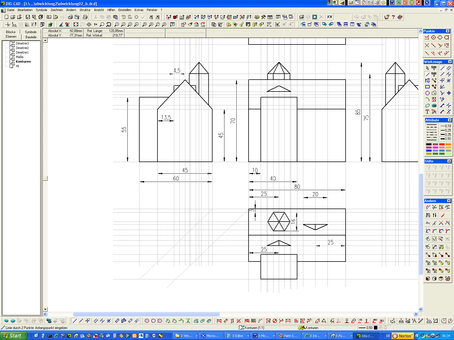Click the Undo arrow icon
This screenshot has height=340, width=454.
point(123,17)
